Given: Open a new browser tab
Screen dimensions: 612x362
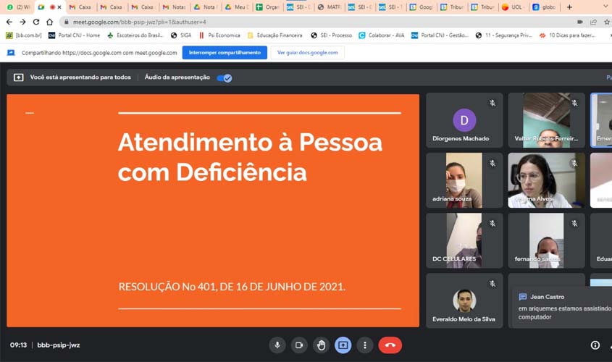Looking at the screenshot, I should click(569, 7).
